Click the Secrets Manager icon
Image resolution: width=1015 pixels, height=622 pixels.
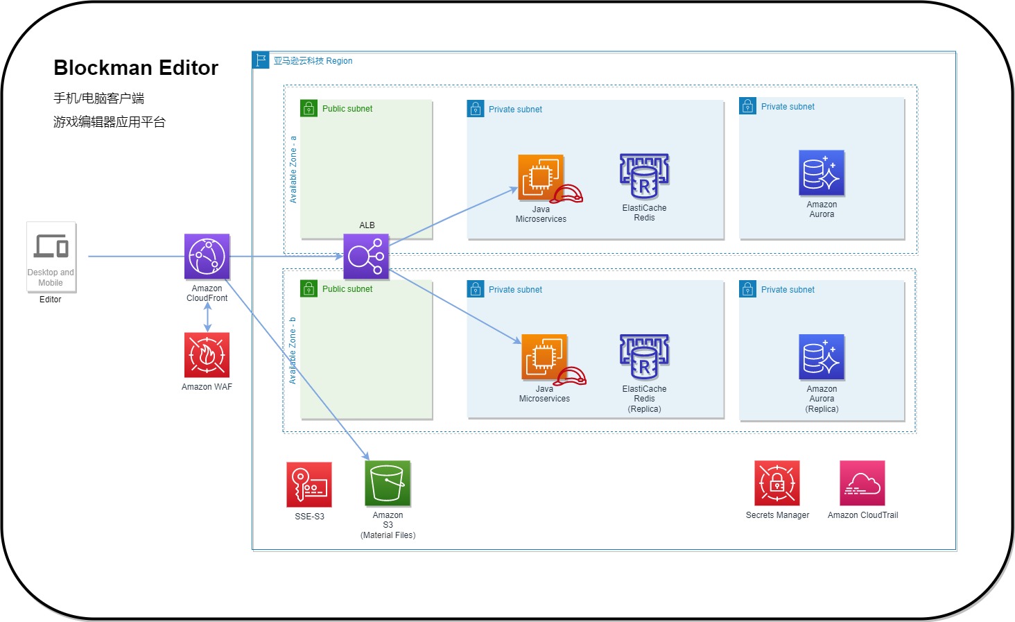[x=777, y=483]
